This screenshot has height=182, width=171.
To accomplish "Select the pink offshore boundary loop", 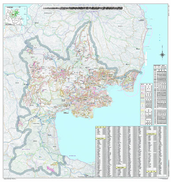I will pyautogui.click(x=131, y=89).
